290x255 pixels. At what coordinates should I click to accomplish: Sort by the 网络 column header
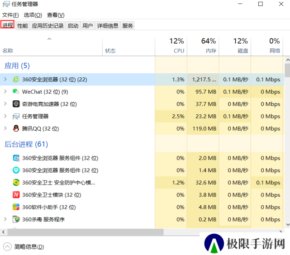[x=267, y=46]
